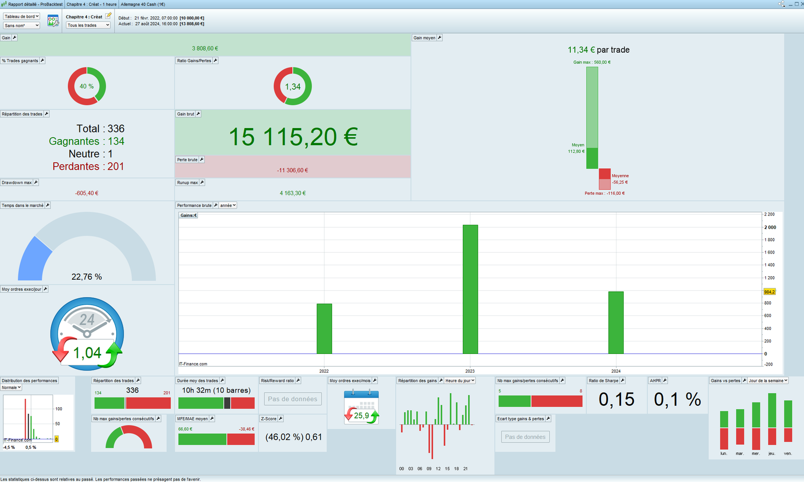804x482 pixels.
Task: Open the dashboard layout configuration icon
Action: [x=53, y=21]
